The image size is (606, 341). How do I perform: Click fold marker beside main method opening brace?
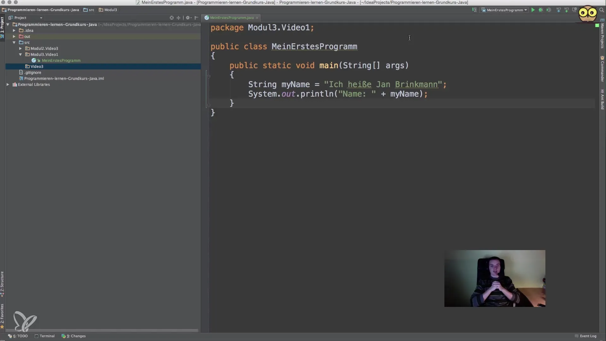[209, 76]
